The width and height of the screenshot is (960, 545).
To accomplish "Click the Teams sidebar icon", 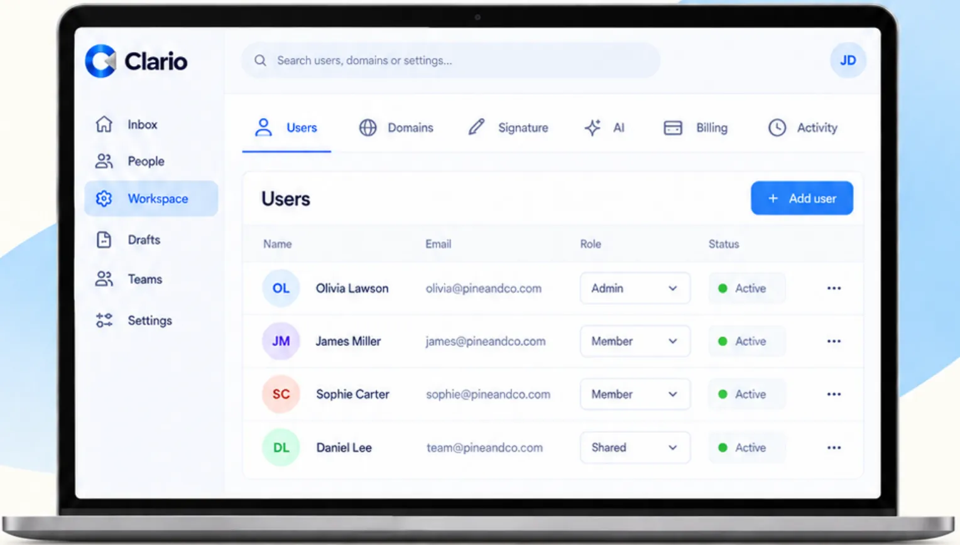I will (x=104, y=279).
